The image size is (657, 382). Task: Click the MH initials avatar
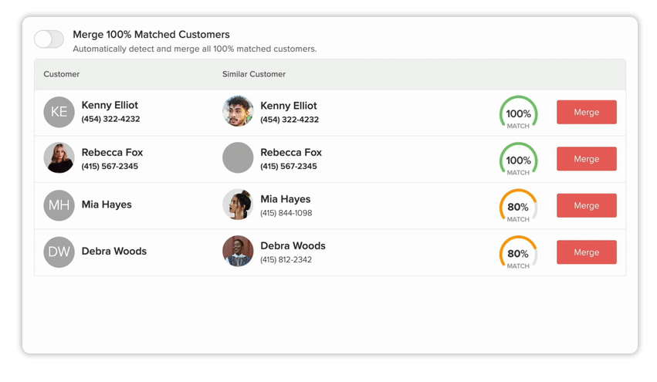pyautogui.click(x=59, y=205)
